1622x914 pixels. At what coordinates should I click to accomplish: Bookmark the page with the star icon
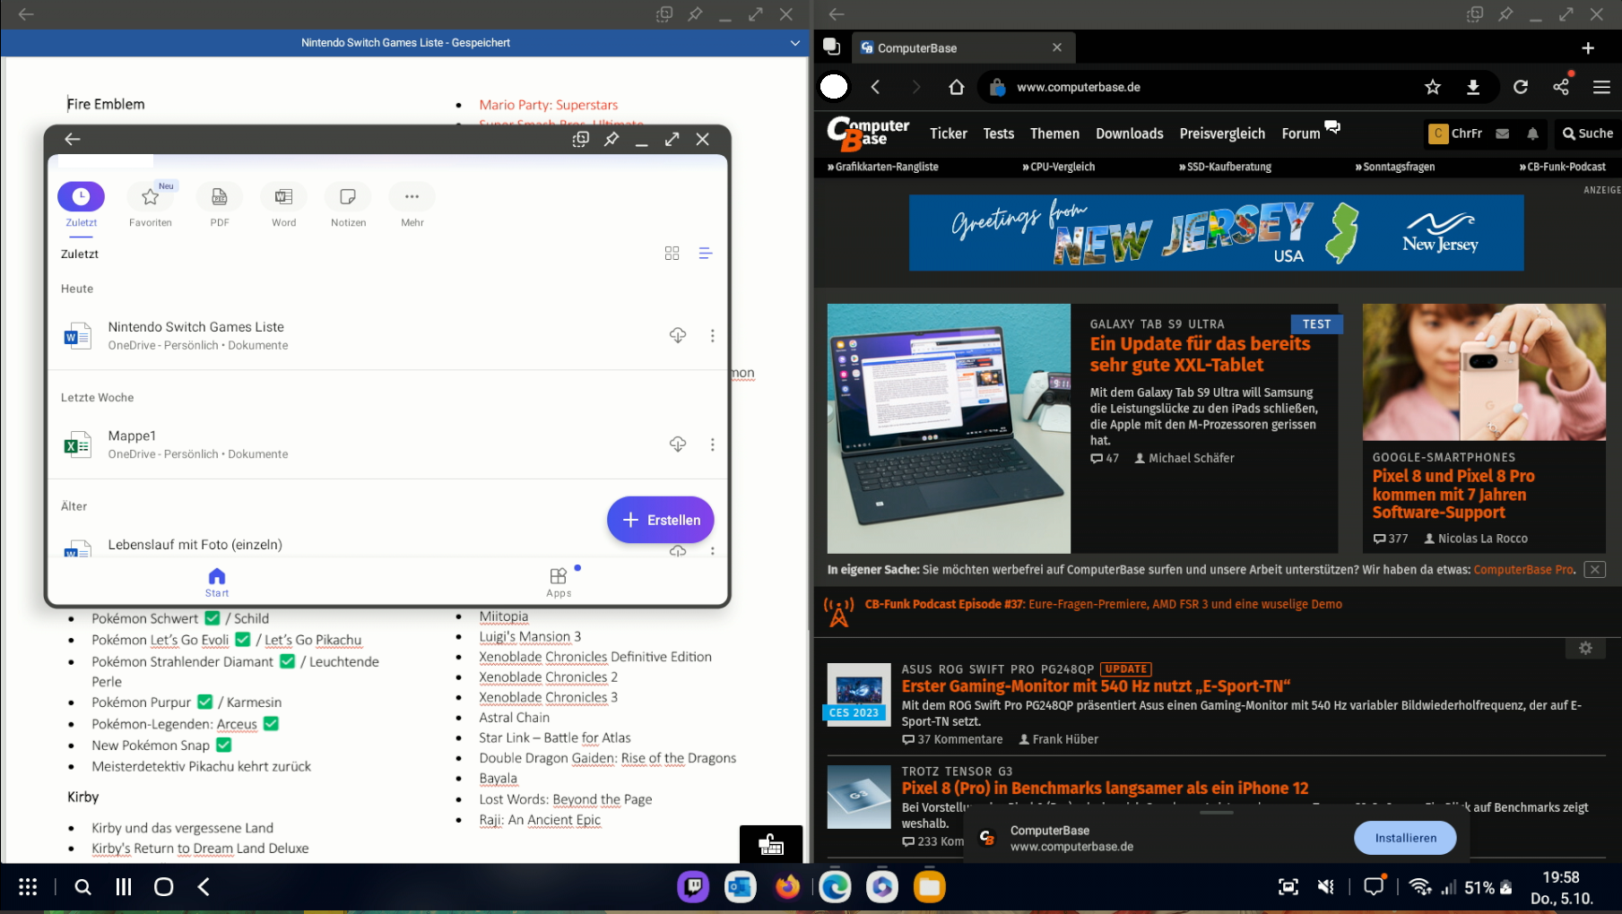coord(1433,87)
